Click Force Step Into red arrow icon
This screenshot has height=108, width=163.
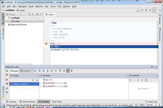coord(47,71)
